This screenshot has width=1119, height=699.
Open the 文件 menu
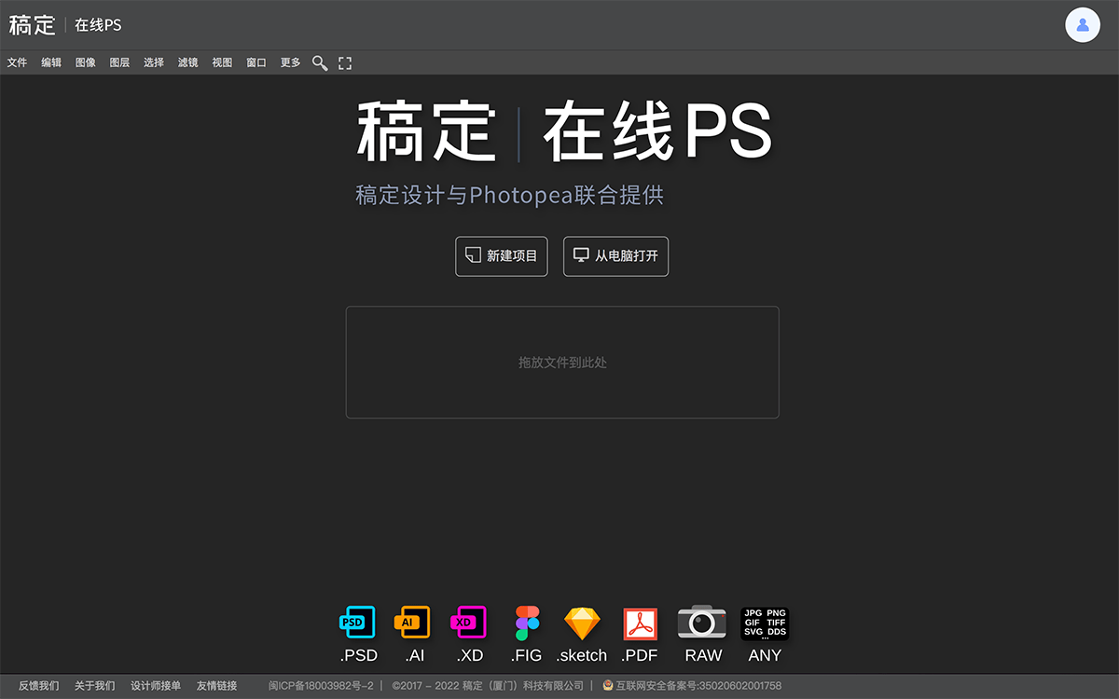click(18, 62)
